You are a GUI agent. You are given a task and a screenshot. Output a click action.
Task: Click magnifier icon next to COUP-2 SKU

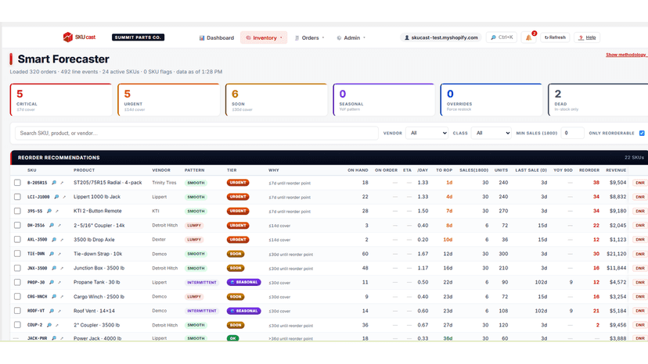49,325
